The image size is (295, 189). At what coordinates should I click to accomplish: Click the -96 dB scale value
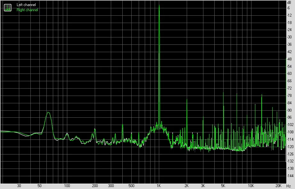pos(289,117)
